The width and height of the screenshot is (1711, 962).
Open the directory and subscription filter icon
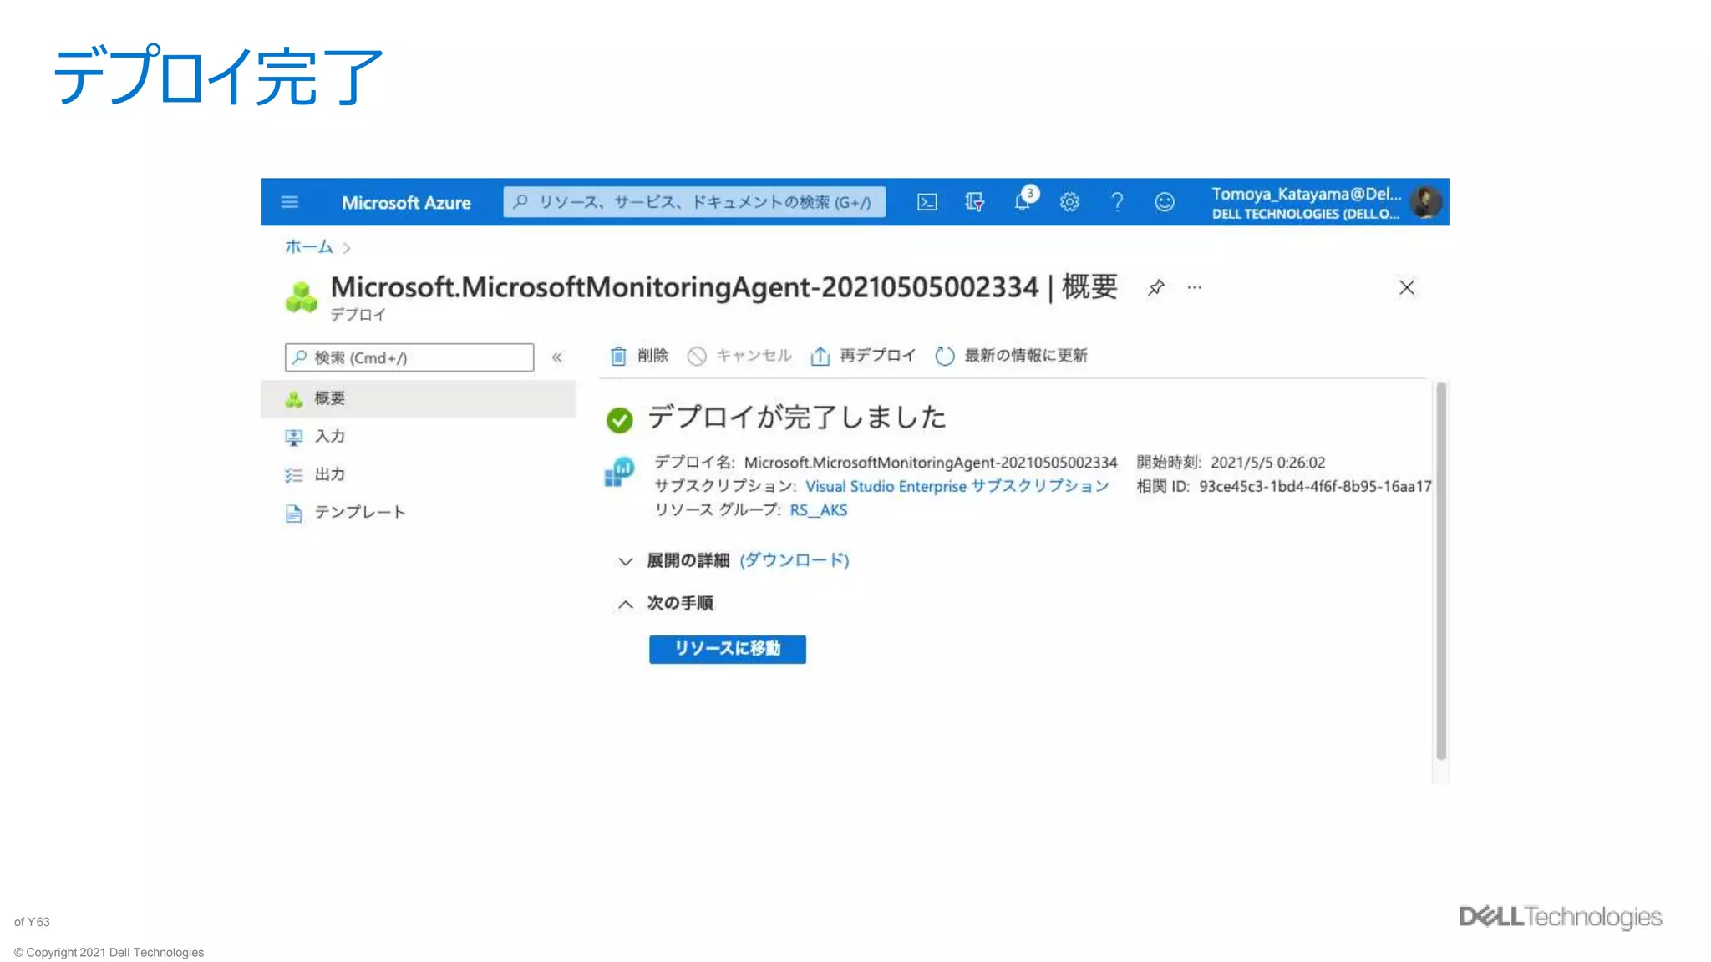(x=974, y=202)
